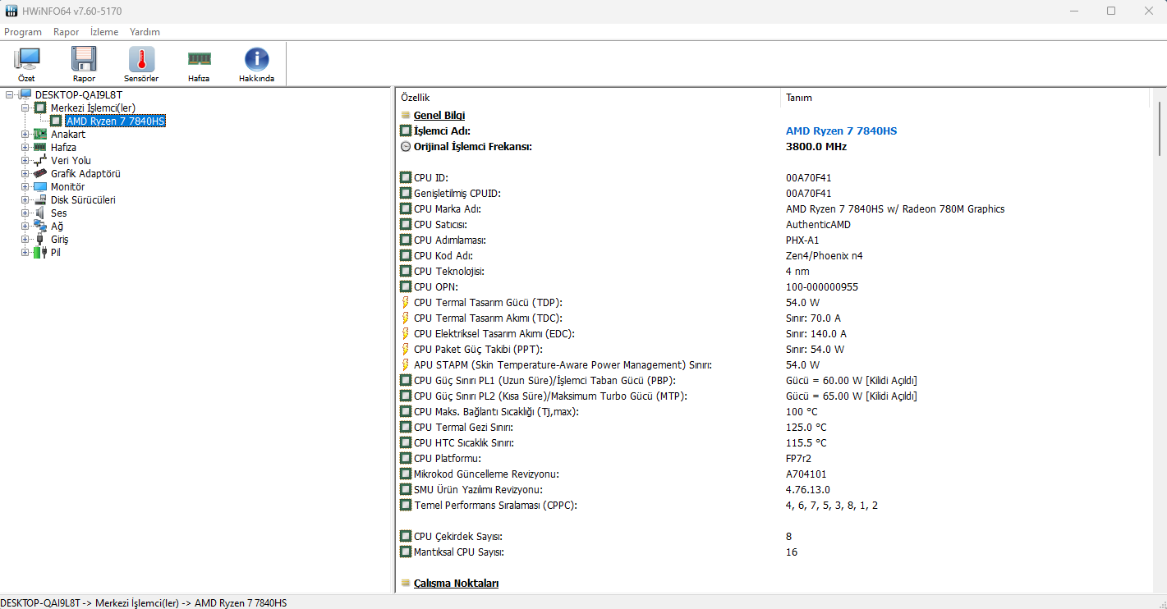Click the Rapor save report icon
The height and width of the screenshot is (609, 1167).
(x=84, y=59)
